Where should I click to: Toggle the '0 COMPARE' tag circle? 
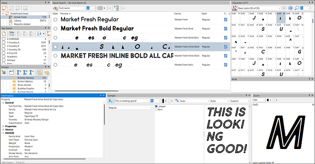3,39
